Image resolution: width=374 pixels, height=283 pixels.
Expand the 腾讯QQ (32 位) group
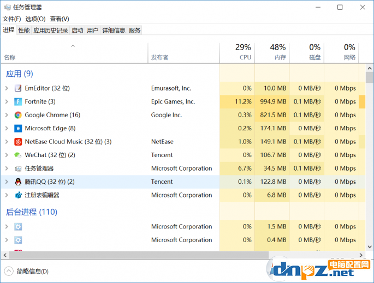click(x=7, y=182)
